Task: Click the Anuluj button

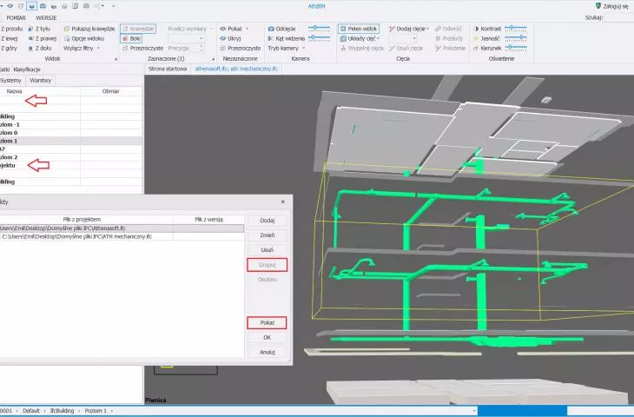Action: click(267, 353)
